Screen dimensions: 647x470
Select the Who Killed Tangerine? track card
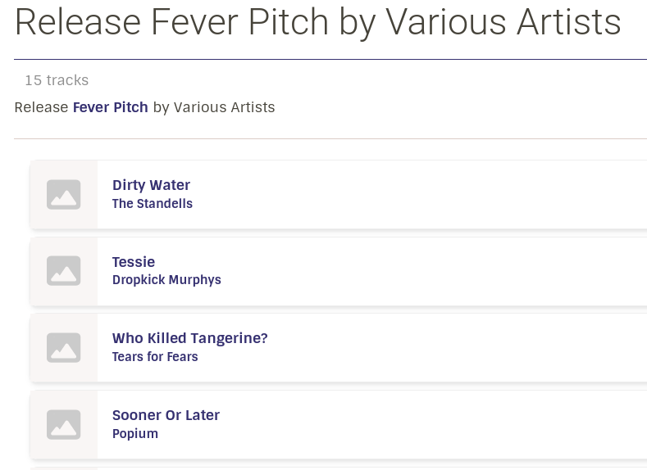[x=339, y=348]
